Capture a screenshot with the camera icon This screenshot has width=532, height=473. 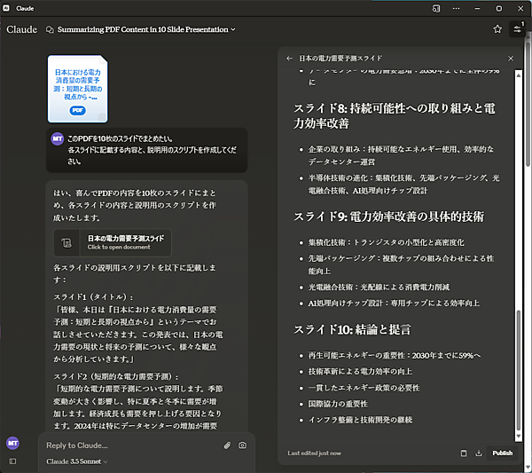[242, 445]
